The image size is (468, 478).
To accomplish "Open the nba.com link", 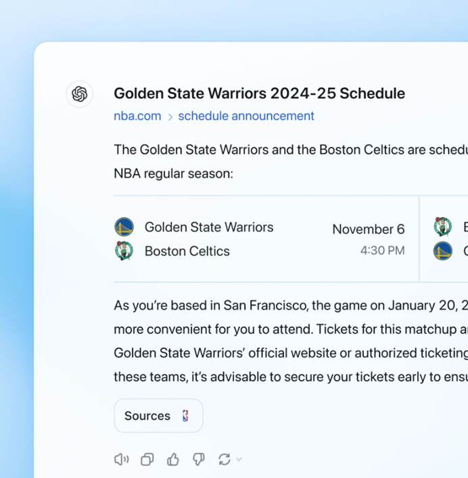I will (x=137, y=116).
